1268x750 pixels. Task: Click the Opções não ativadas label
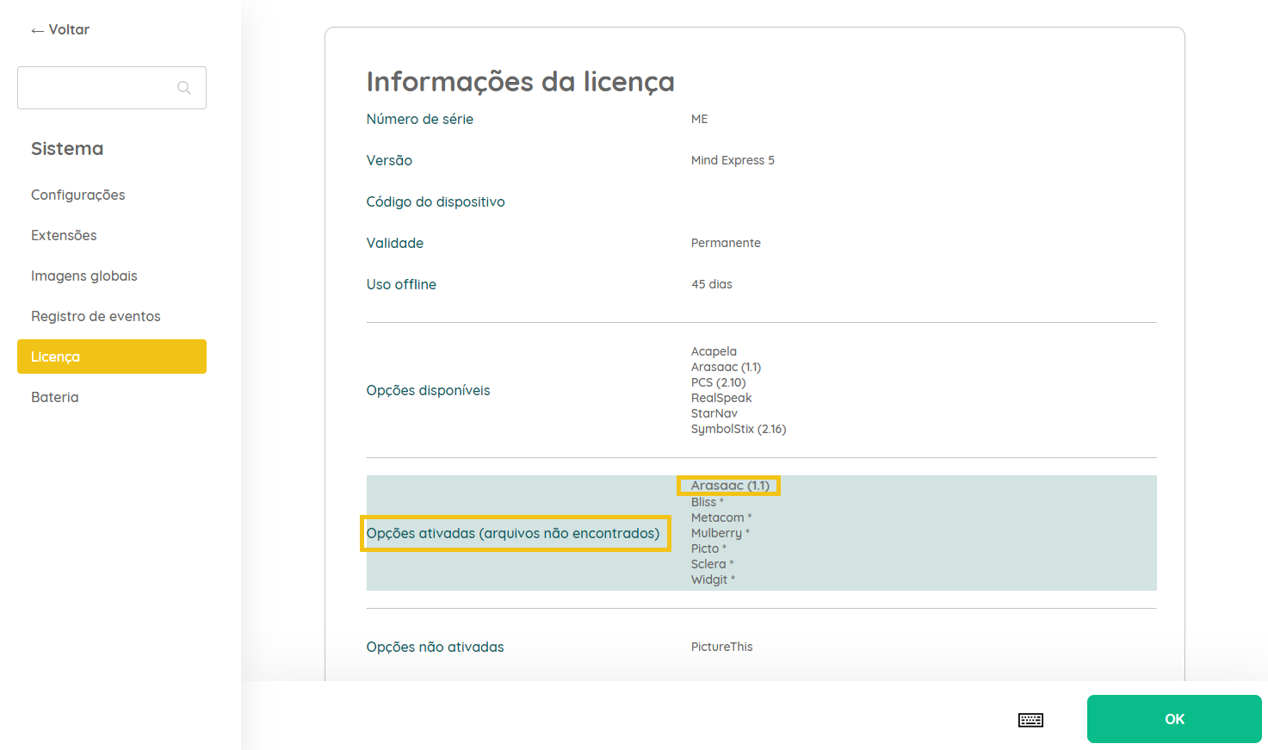click(x=435, y=647)
